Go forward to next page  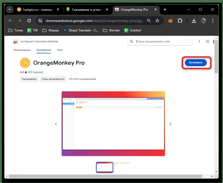(20, 21)
